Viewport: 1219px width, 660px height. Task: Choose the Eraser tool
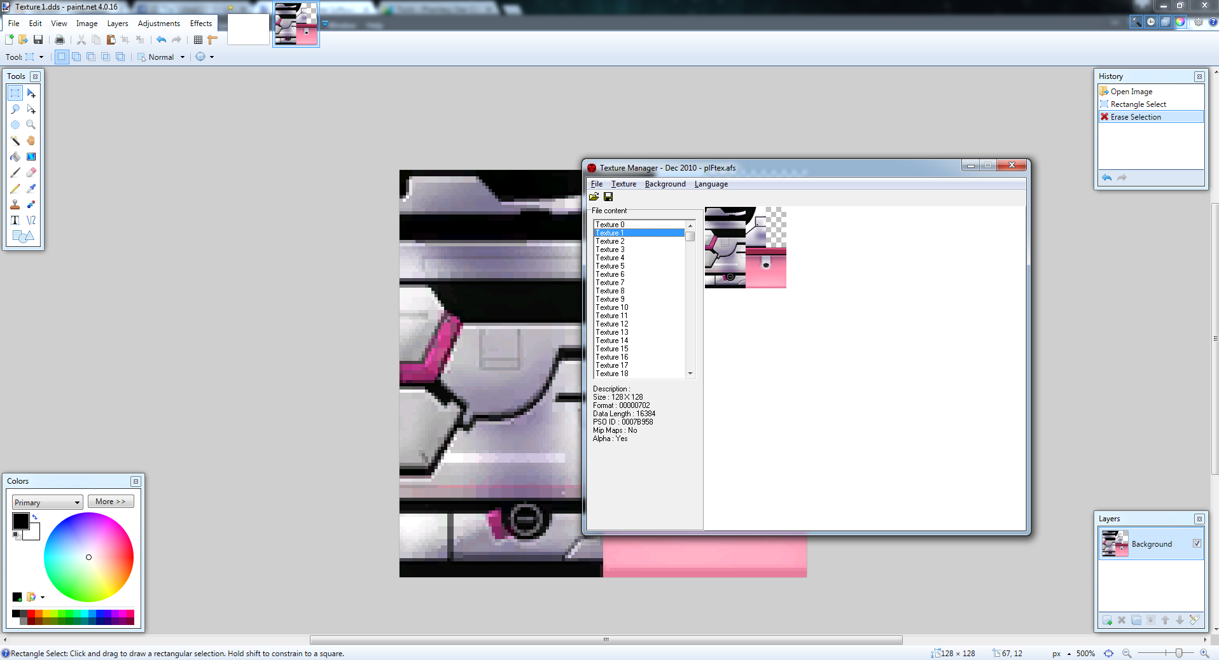[x=31, y=172]
